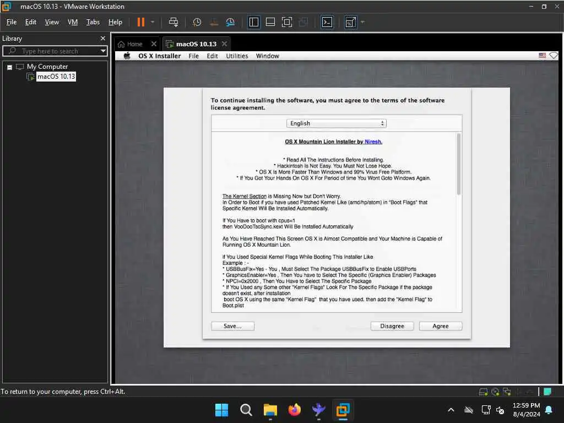Screen dimensions: 564x423
Task: Click Agree to accept the license
Action: tap(440, 326)
